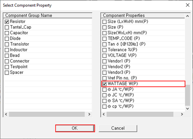Tick the VOLTAGE V(P) property checkbox
193x139 pixels.
pyautogui.click(x=104, y=56)
